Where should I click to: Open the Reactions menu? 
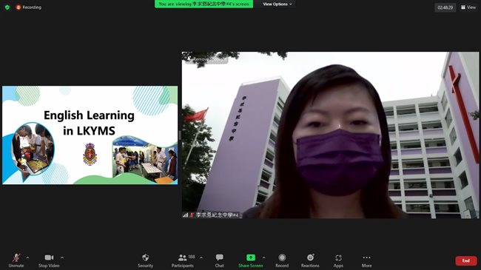(x=310, y=260)
